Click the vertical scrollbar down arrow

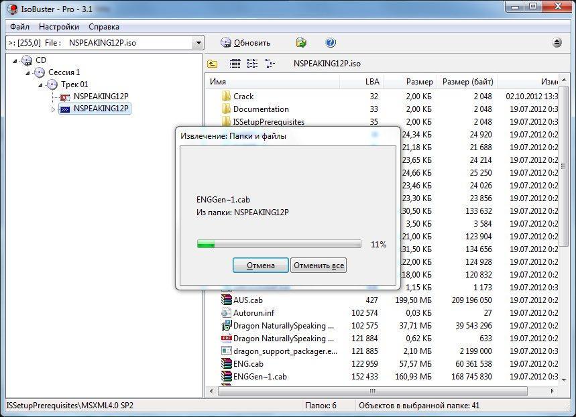pyautogui.click(x=564, y=380)
